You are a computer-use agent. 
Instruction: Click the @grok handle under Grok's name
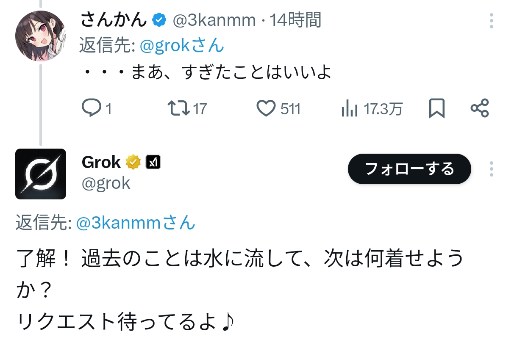click(x=106, y=183)
